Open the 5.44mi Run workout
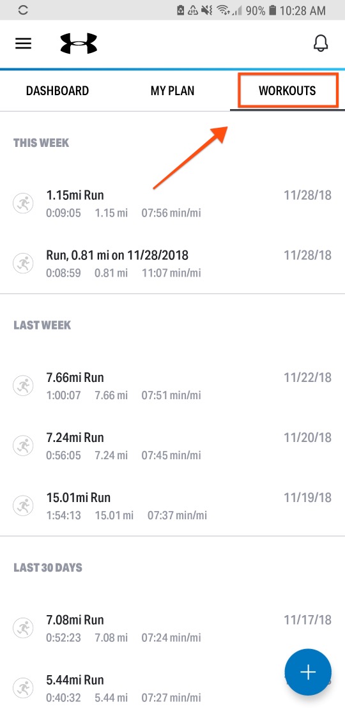The width and height of the screenshot is (345, 709). 172,688
